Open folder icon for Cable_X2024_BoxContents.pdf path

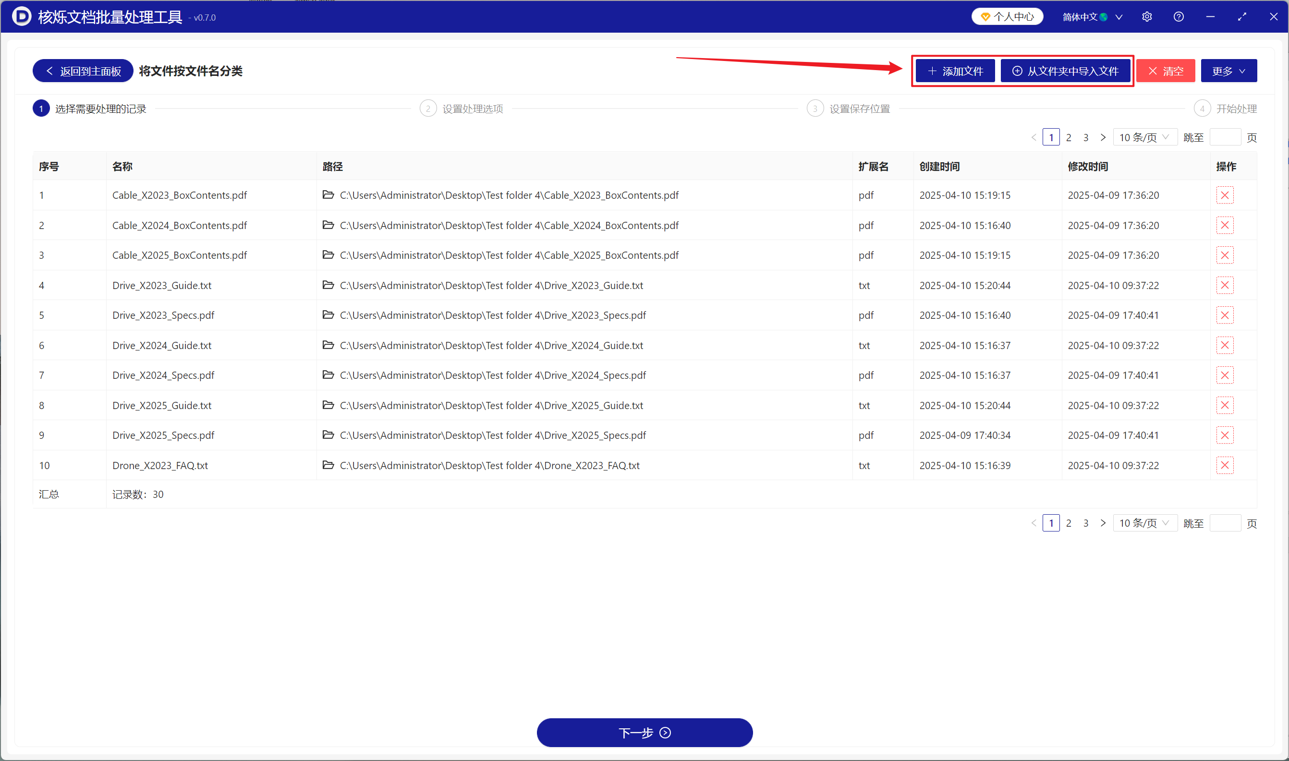[x=328, y=225]
